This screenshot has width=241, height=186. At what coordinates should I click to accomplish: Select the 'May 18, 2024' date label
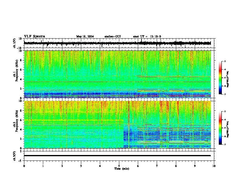(x=85, y=36)
